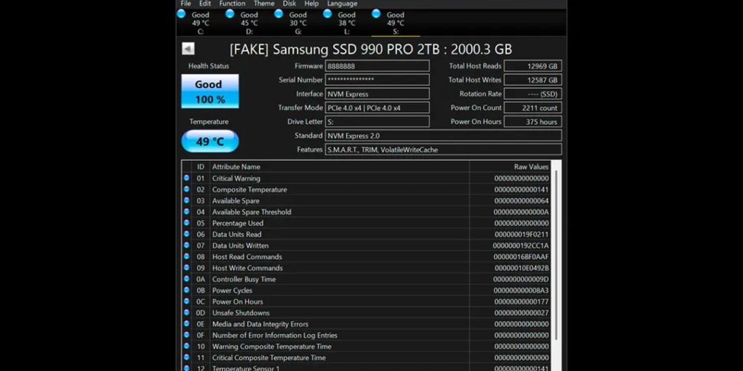743x371 pixels.
Task: Click the Raw Values column header
Action: tap(531, 167)
